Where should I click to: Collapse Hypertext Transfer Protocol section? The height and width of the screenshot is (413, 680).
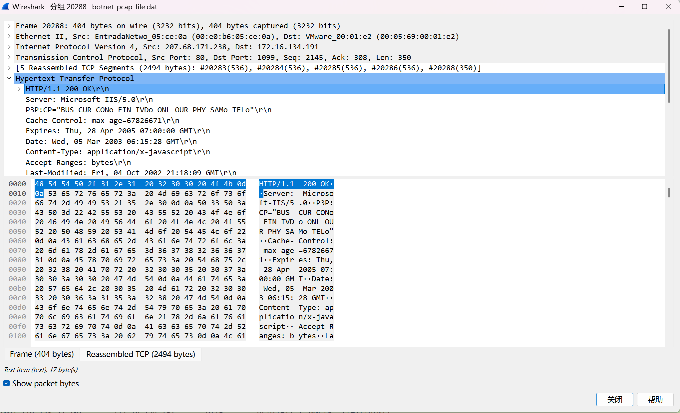coord(9,78)
